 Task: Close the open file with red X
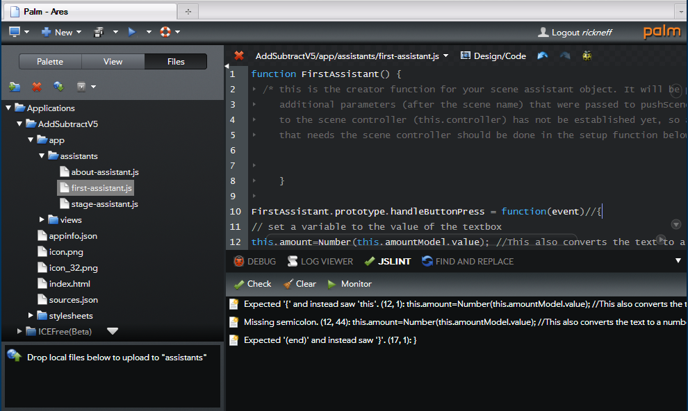pyautogui.click(x=239, y=56)
